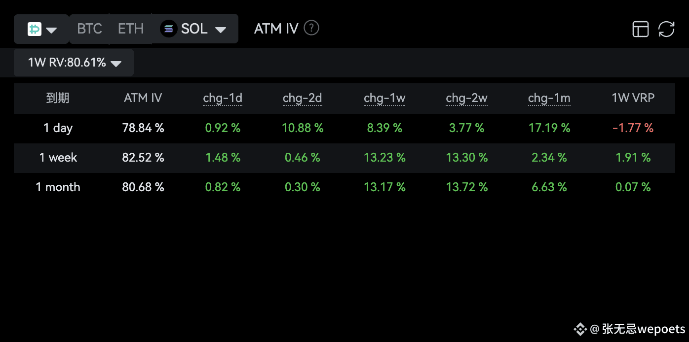689x342 pixels.
Task: Switch to the BTC tab
Action: 89,29
